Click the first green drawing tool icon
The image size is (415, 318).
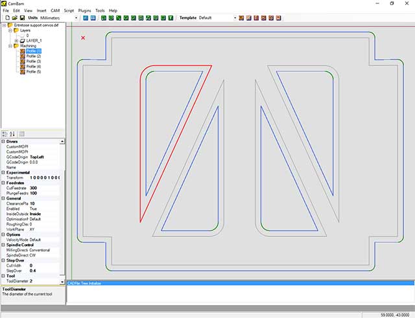pos(104,18)
